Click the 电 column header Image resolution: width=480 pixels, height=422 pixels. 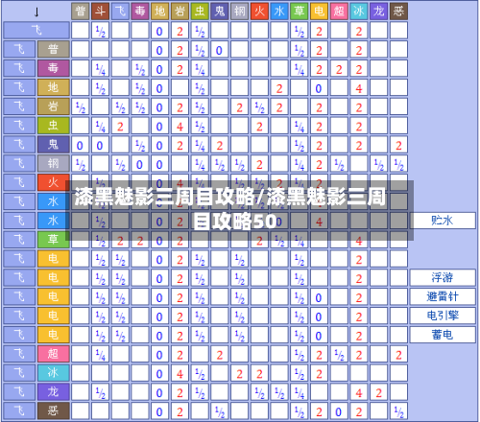pyautogui.click(x=319, y=12)
